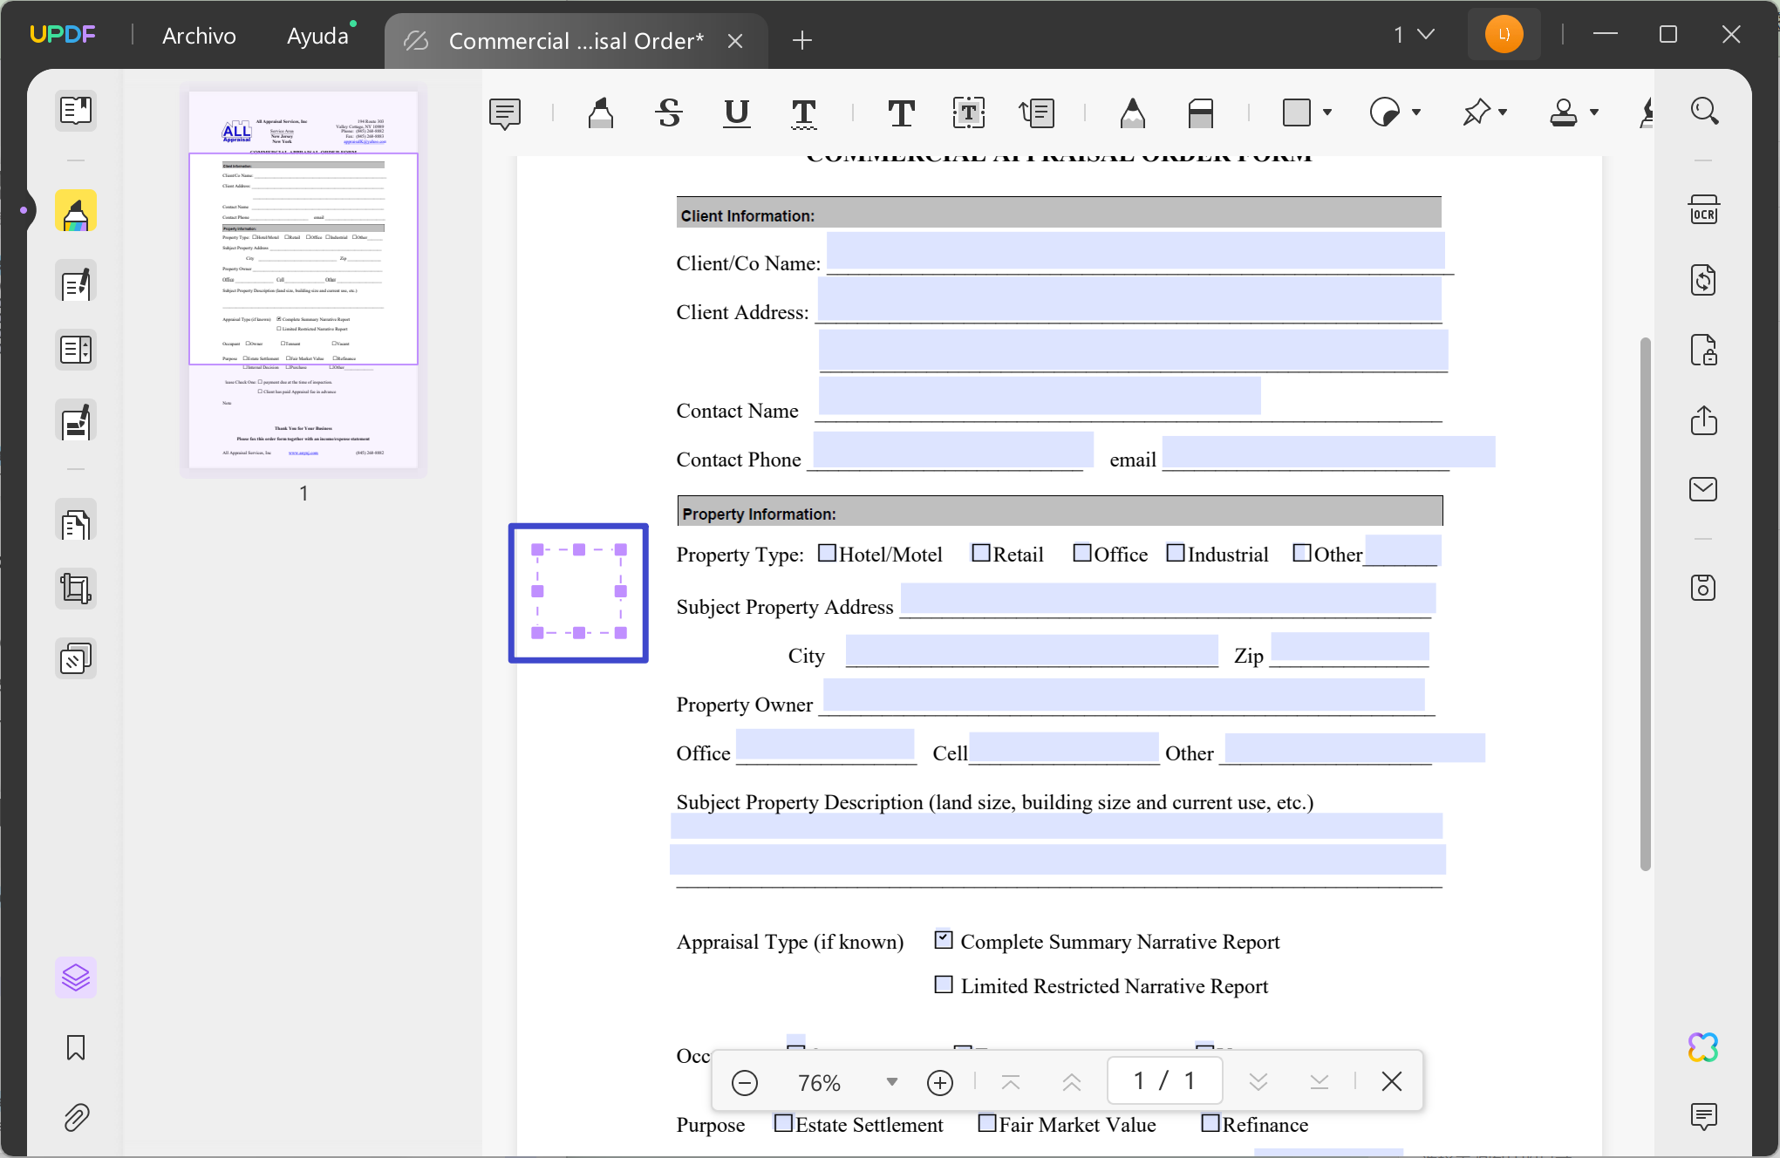Open the Bookmarks panel icon
The image size is (1780, 1158).
pyautogui.click(x=76, y=1047)
